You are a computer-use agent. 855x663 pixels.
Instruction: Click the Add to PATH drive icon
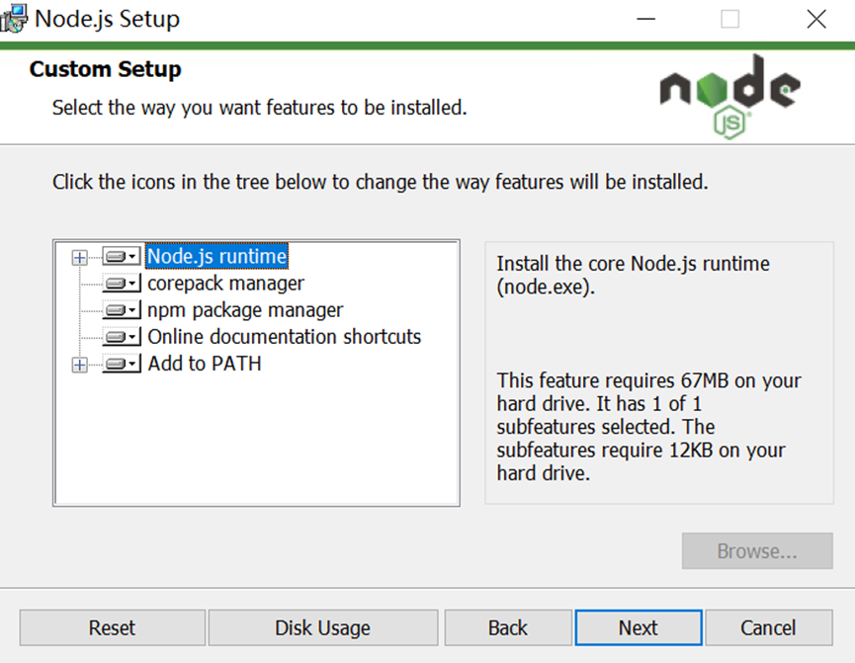(x=121, y=364)
